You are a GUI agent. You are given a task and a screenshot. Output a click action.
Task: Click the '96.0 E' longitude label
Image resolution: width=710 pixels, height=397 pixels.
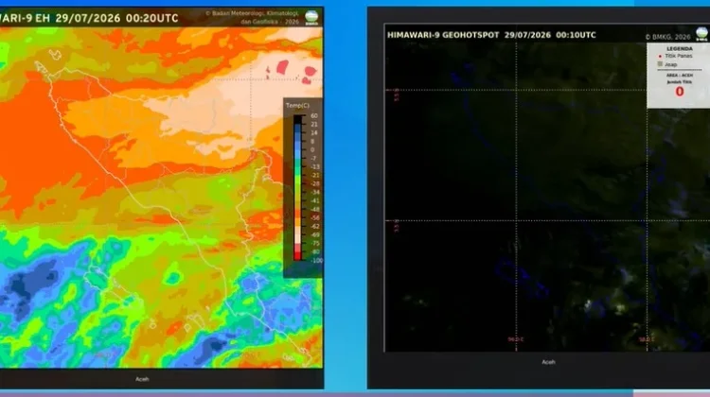[516, 339]
